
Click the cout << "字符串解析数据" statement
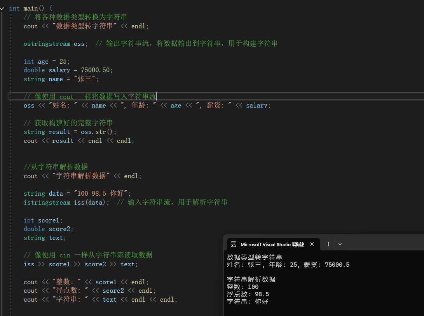click(82, 176)
